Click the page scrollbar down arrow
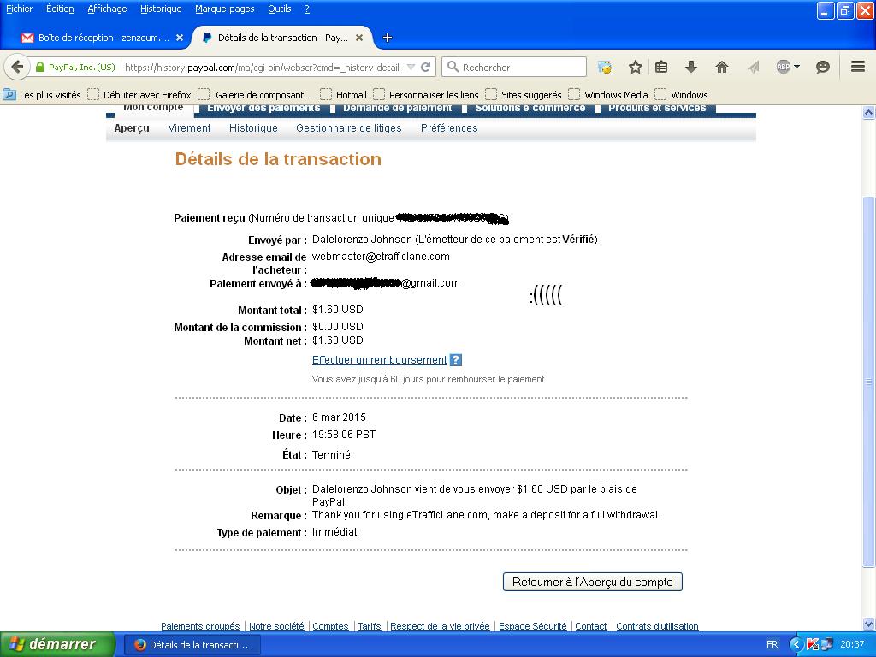876x657 pixels. coord(869,624)
